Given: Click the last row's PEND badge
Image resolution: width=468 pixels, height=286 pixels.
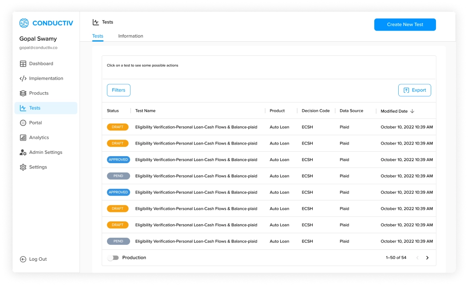Looking at the screenshot, I should click(118, 241).
